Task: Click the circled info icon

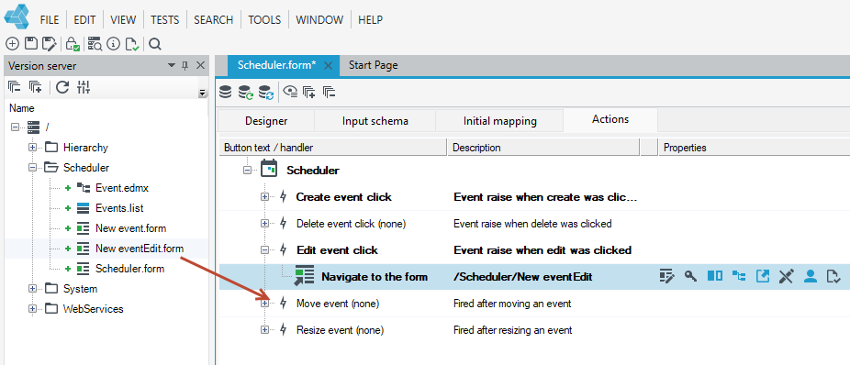Action: (113, 44)
